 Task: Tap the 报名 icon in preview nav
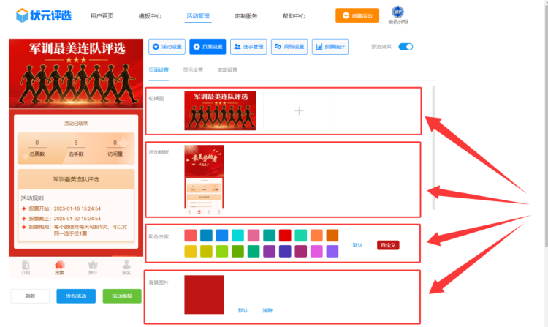pyautogui.click(x=126, y=267)
